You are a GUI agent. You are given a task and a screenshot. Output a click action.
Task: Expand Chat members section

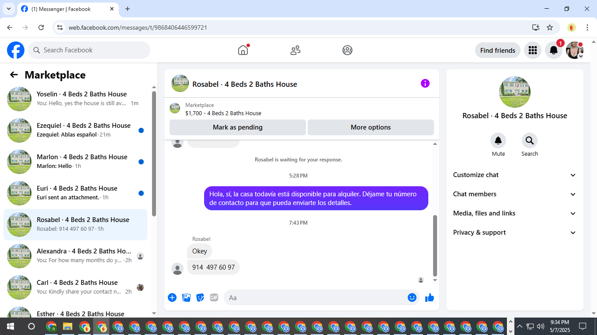515,194
